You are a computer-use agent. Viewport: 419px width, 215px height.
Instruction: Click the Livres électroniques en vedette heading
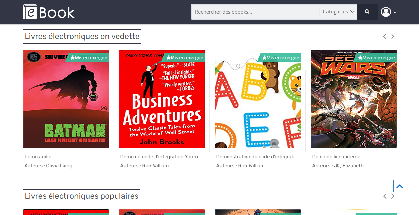tap(82, 36)
